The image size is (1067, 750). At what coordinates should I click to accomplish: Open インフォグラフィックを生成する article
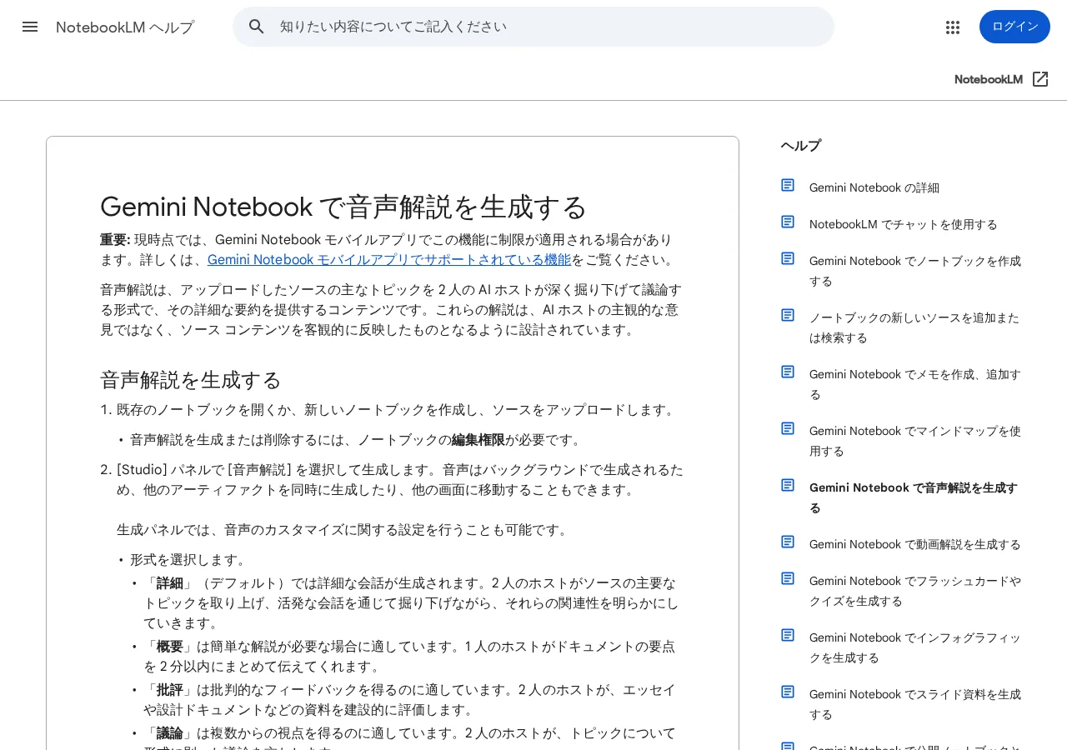click(x=915, y=647)
